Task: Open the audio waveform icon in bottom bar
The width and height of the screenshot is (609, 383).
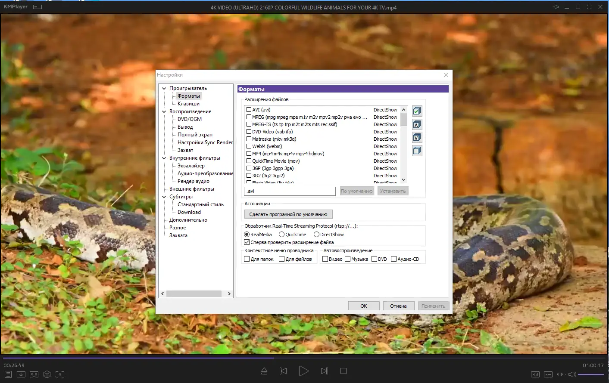Action: point(561,374)
